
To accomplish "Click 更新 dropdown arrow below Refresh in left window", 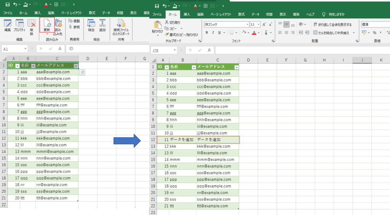I will click(x=47, y=34).
